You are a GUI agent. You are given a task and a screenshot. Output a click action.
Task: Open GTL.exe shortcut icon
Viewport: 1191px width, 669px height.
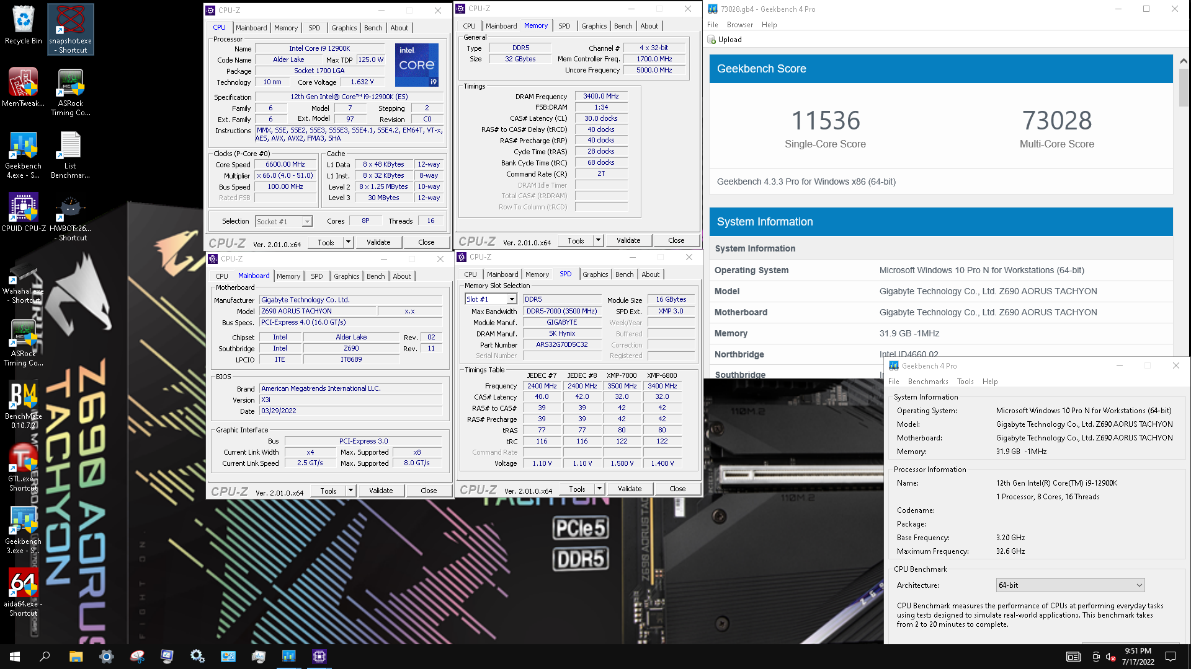click(24, 468)
